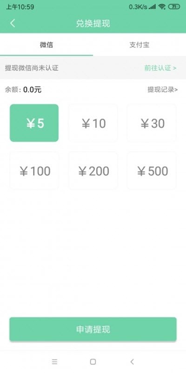Open 提现记录 withdrawal history

coord(162,90)
